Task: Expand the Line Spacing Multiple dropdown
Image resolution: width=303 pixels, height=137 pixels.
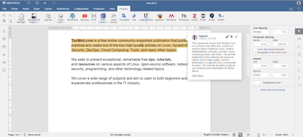Action: (x=261, y=32)
